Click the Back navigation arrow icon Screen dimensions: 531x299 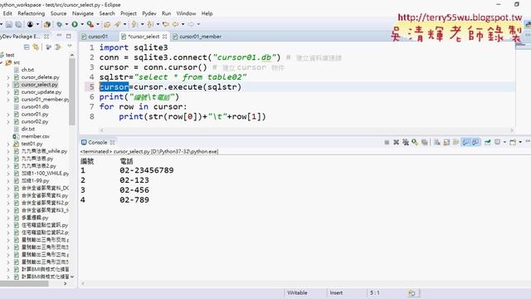click(x=175, y=24)
